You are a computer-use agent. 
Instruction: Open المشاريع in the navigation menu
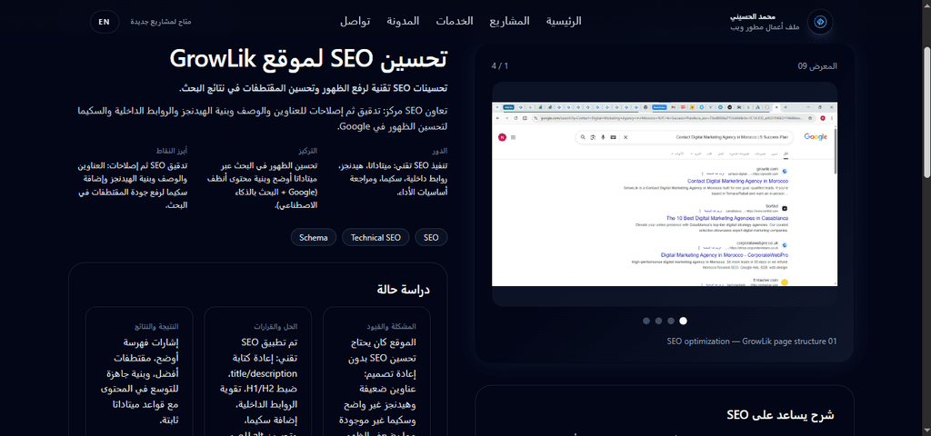[x=509, y=21]
